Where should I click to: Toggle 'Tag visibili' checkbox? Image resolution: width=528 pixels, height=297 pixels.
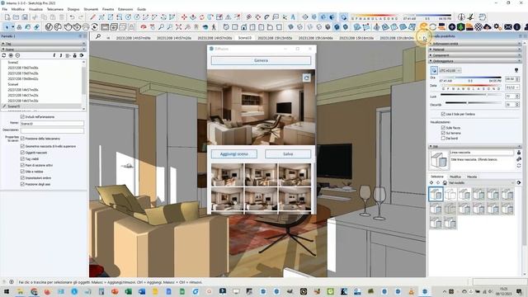click(x=22, y=159)
